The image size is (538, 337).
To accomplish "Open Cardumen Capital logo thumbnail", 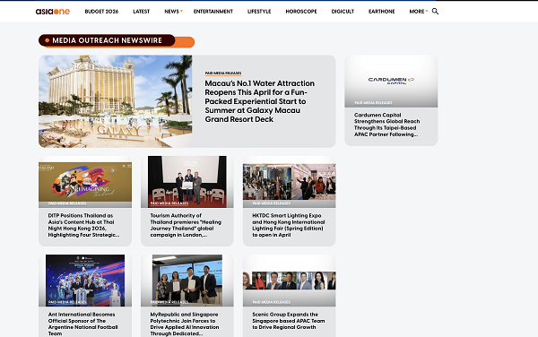I will [391, 82].
